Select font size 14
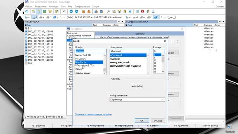238x134 pixels. coord(155,69)
